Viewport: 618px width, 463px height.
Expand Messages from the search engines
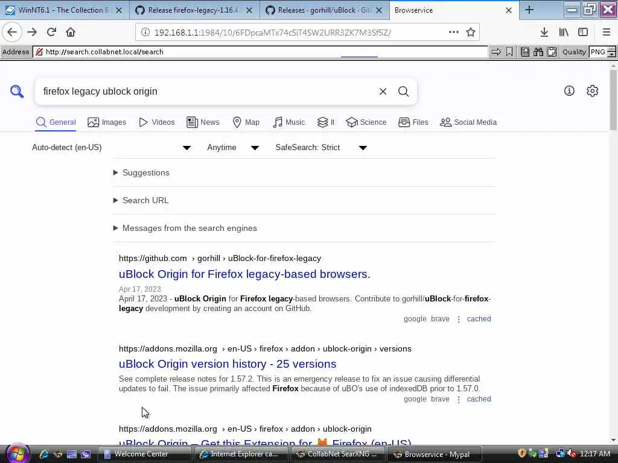[x=185, y=228]
